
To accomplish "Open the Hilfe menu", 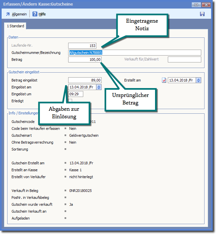I will click(42, 14).
